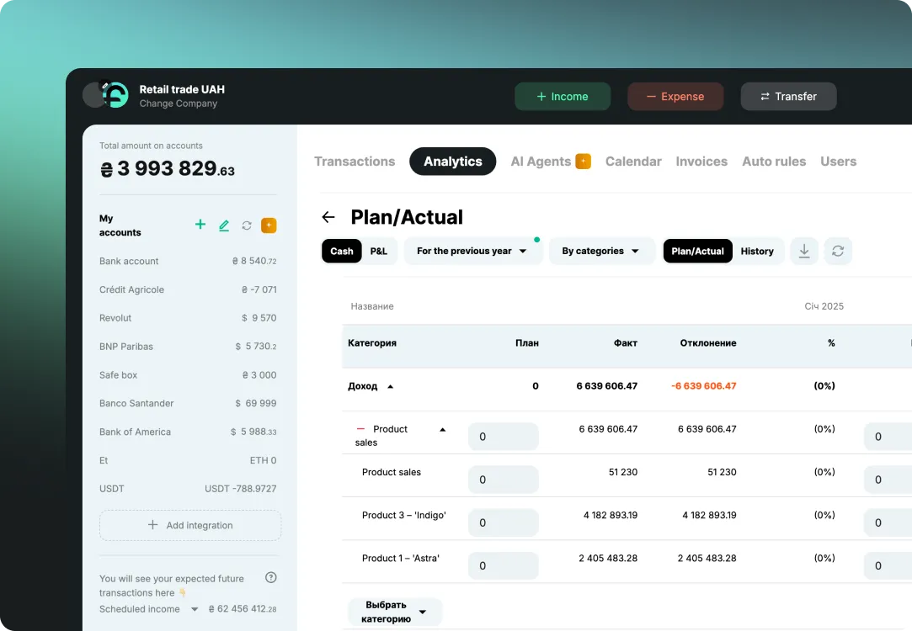Open the period dropdown For the previous year
This screenshot has height=631, width=912.
tap(472, 251)
